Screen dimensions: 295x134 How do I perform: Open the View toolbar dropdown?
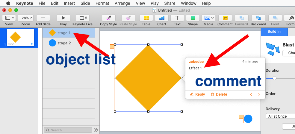click(x=9, y=18)
